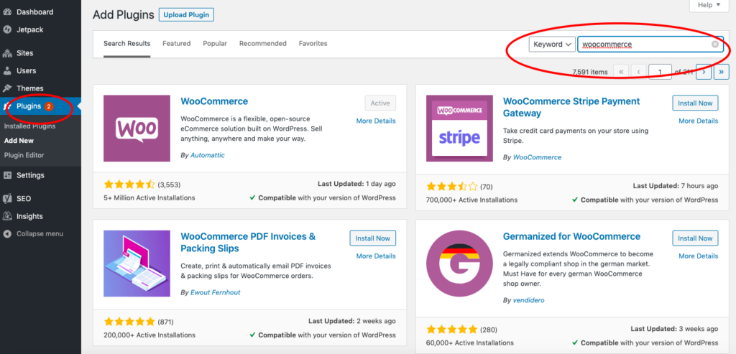Expand the Help tab dropdown
736x354 pixels.
pyautogui.click(x=709, y=5)
